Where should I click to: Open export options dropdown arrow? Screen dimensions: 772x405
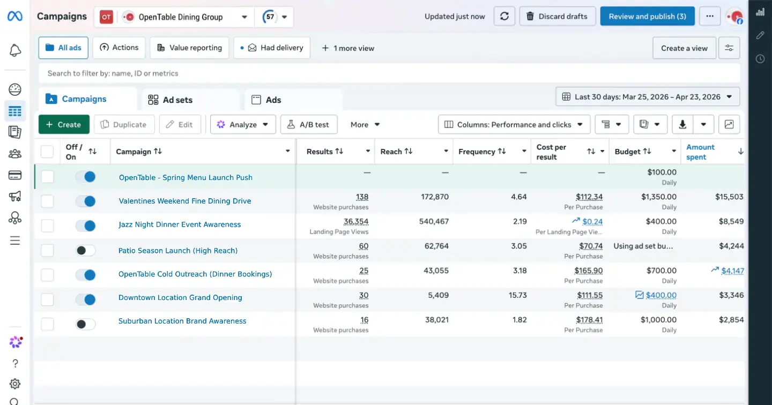click(703, 124)
